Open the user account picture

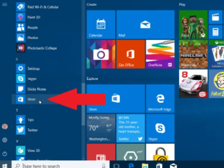[x=5, y=127]
